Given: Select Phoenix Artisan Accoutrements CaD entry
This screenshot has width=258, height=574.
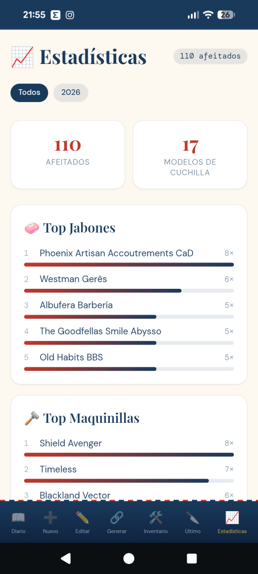Looking at the screenshot, I should click(129, 257).
